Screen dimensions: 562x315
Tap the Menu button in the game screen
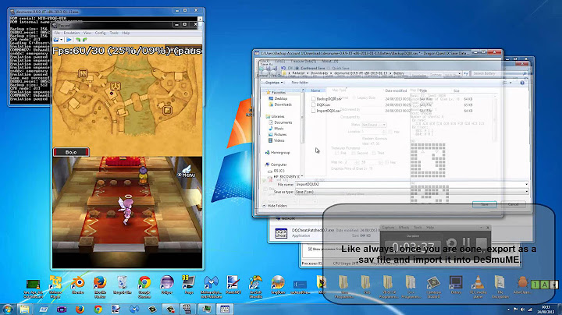(187, 172)
